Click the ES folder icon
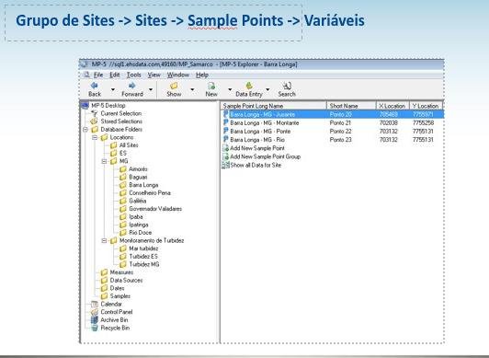Viewport: 489px width, 358px height. tap(114, 154)
